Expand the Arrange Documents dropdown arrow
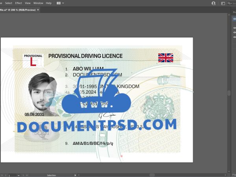Screen dimensions: 236x177 63,3
